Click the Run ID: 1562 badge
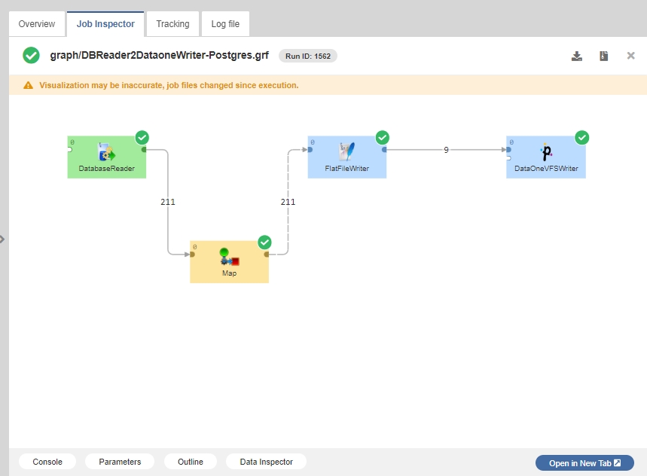This screenshot has height=476, width=647. 308,56
